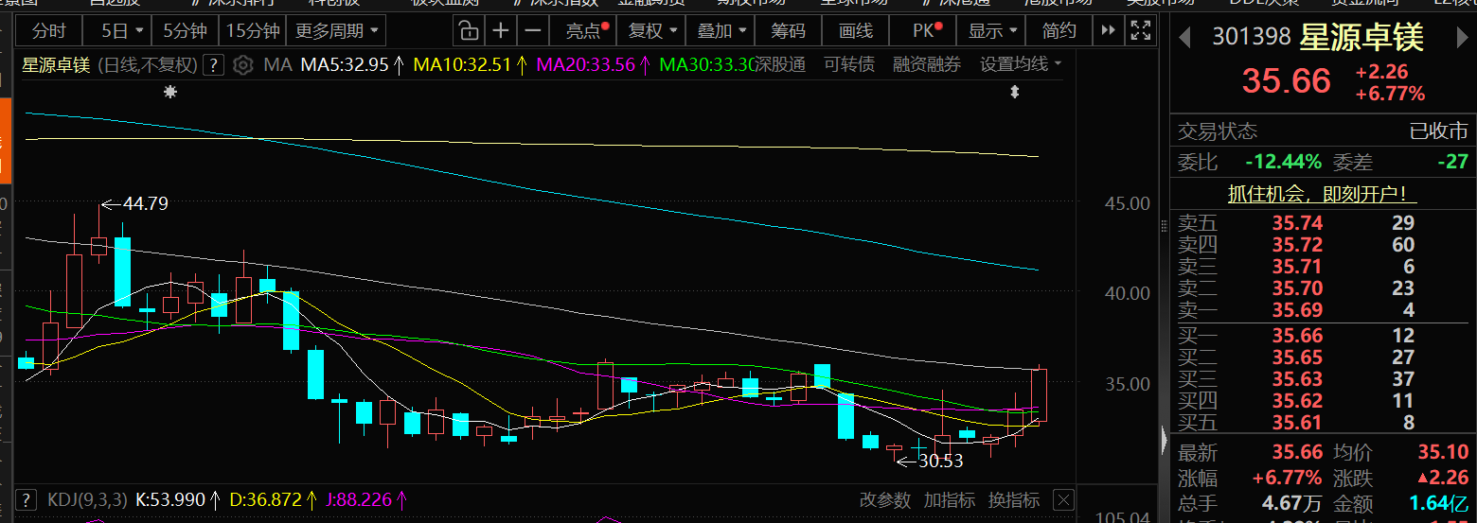Click MA30 green legend value
This screenshot has height=523, width=1477.
click(706, 65)
